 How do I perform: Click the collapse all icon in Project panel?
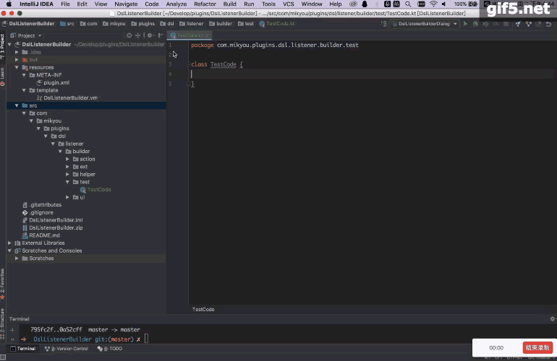pyautogui.click(x=137, y=35)
